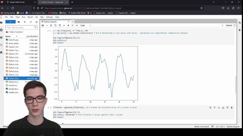Open the excel_gravit... spreadsheet file
243x136 pixels.
21,43
